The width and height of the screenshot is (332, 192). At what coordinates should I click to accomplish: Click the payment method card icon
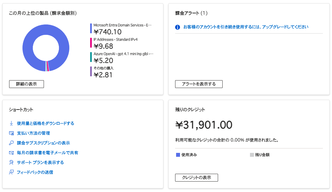(11, 133)
